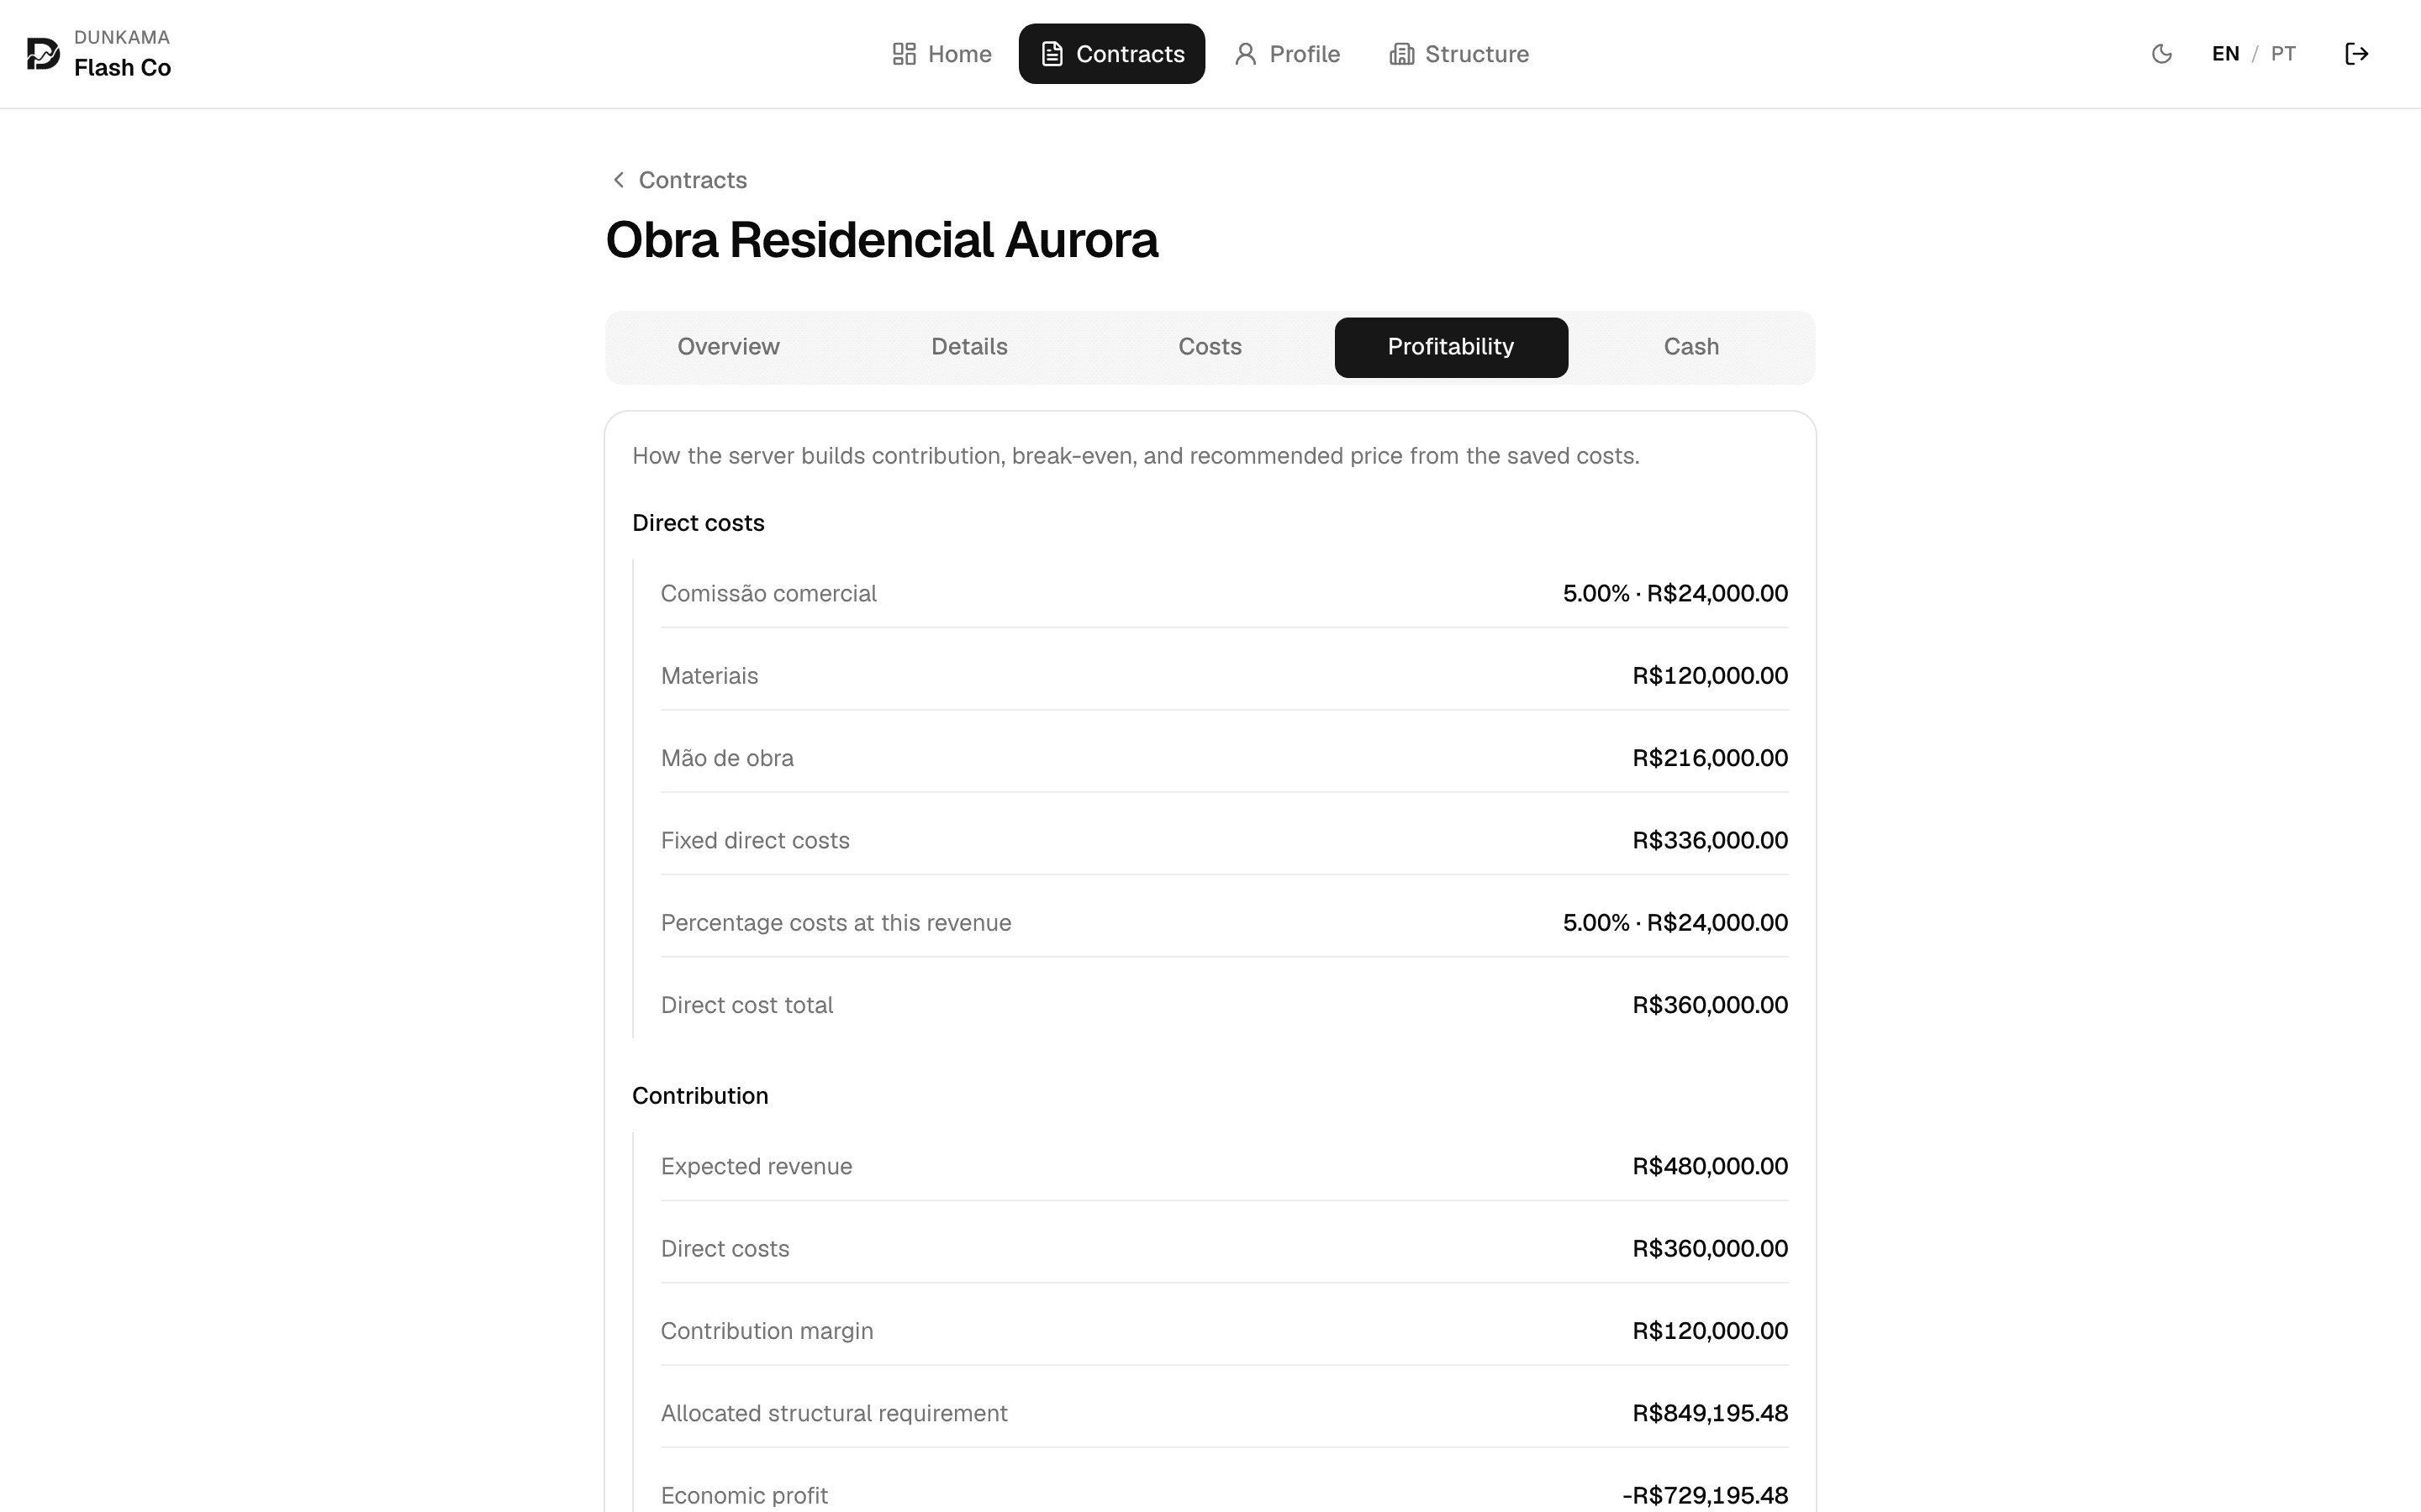Switch language to PT

point(2283,54)
